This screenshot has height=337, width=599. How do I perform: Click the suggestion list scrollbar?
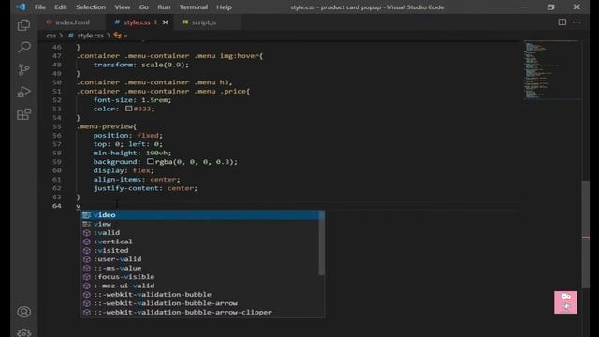(x=322, y=243)
